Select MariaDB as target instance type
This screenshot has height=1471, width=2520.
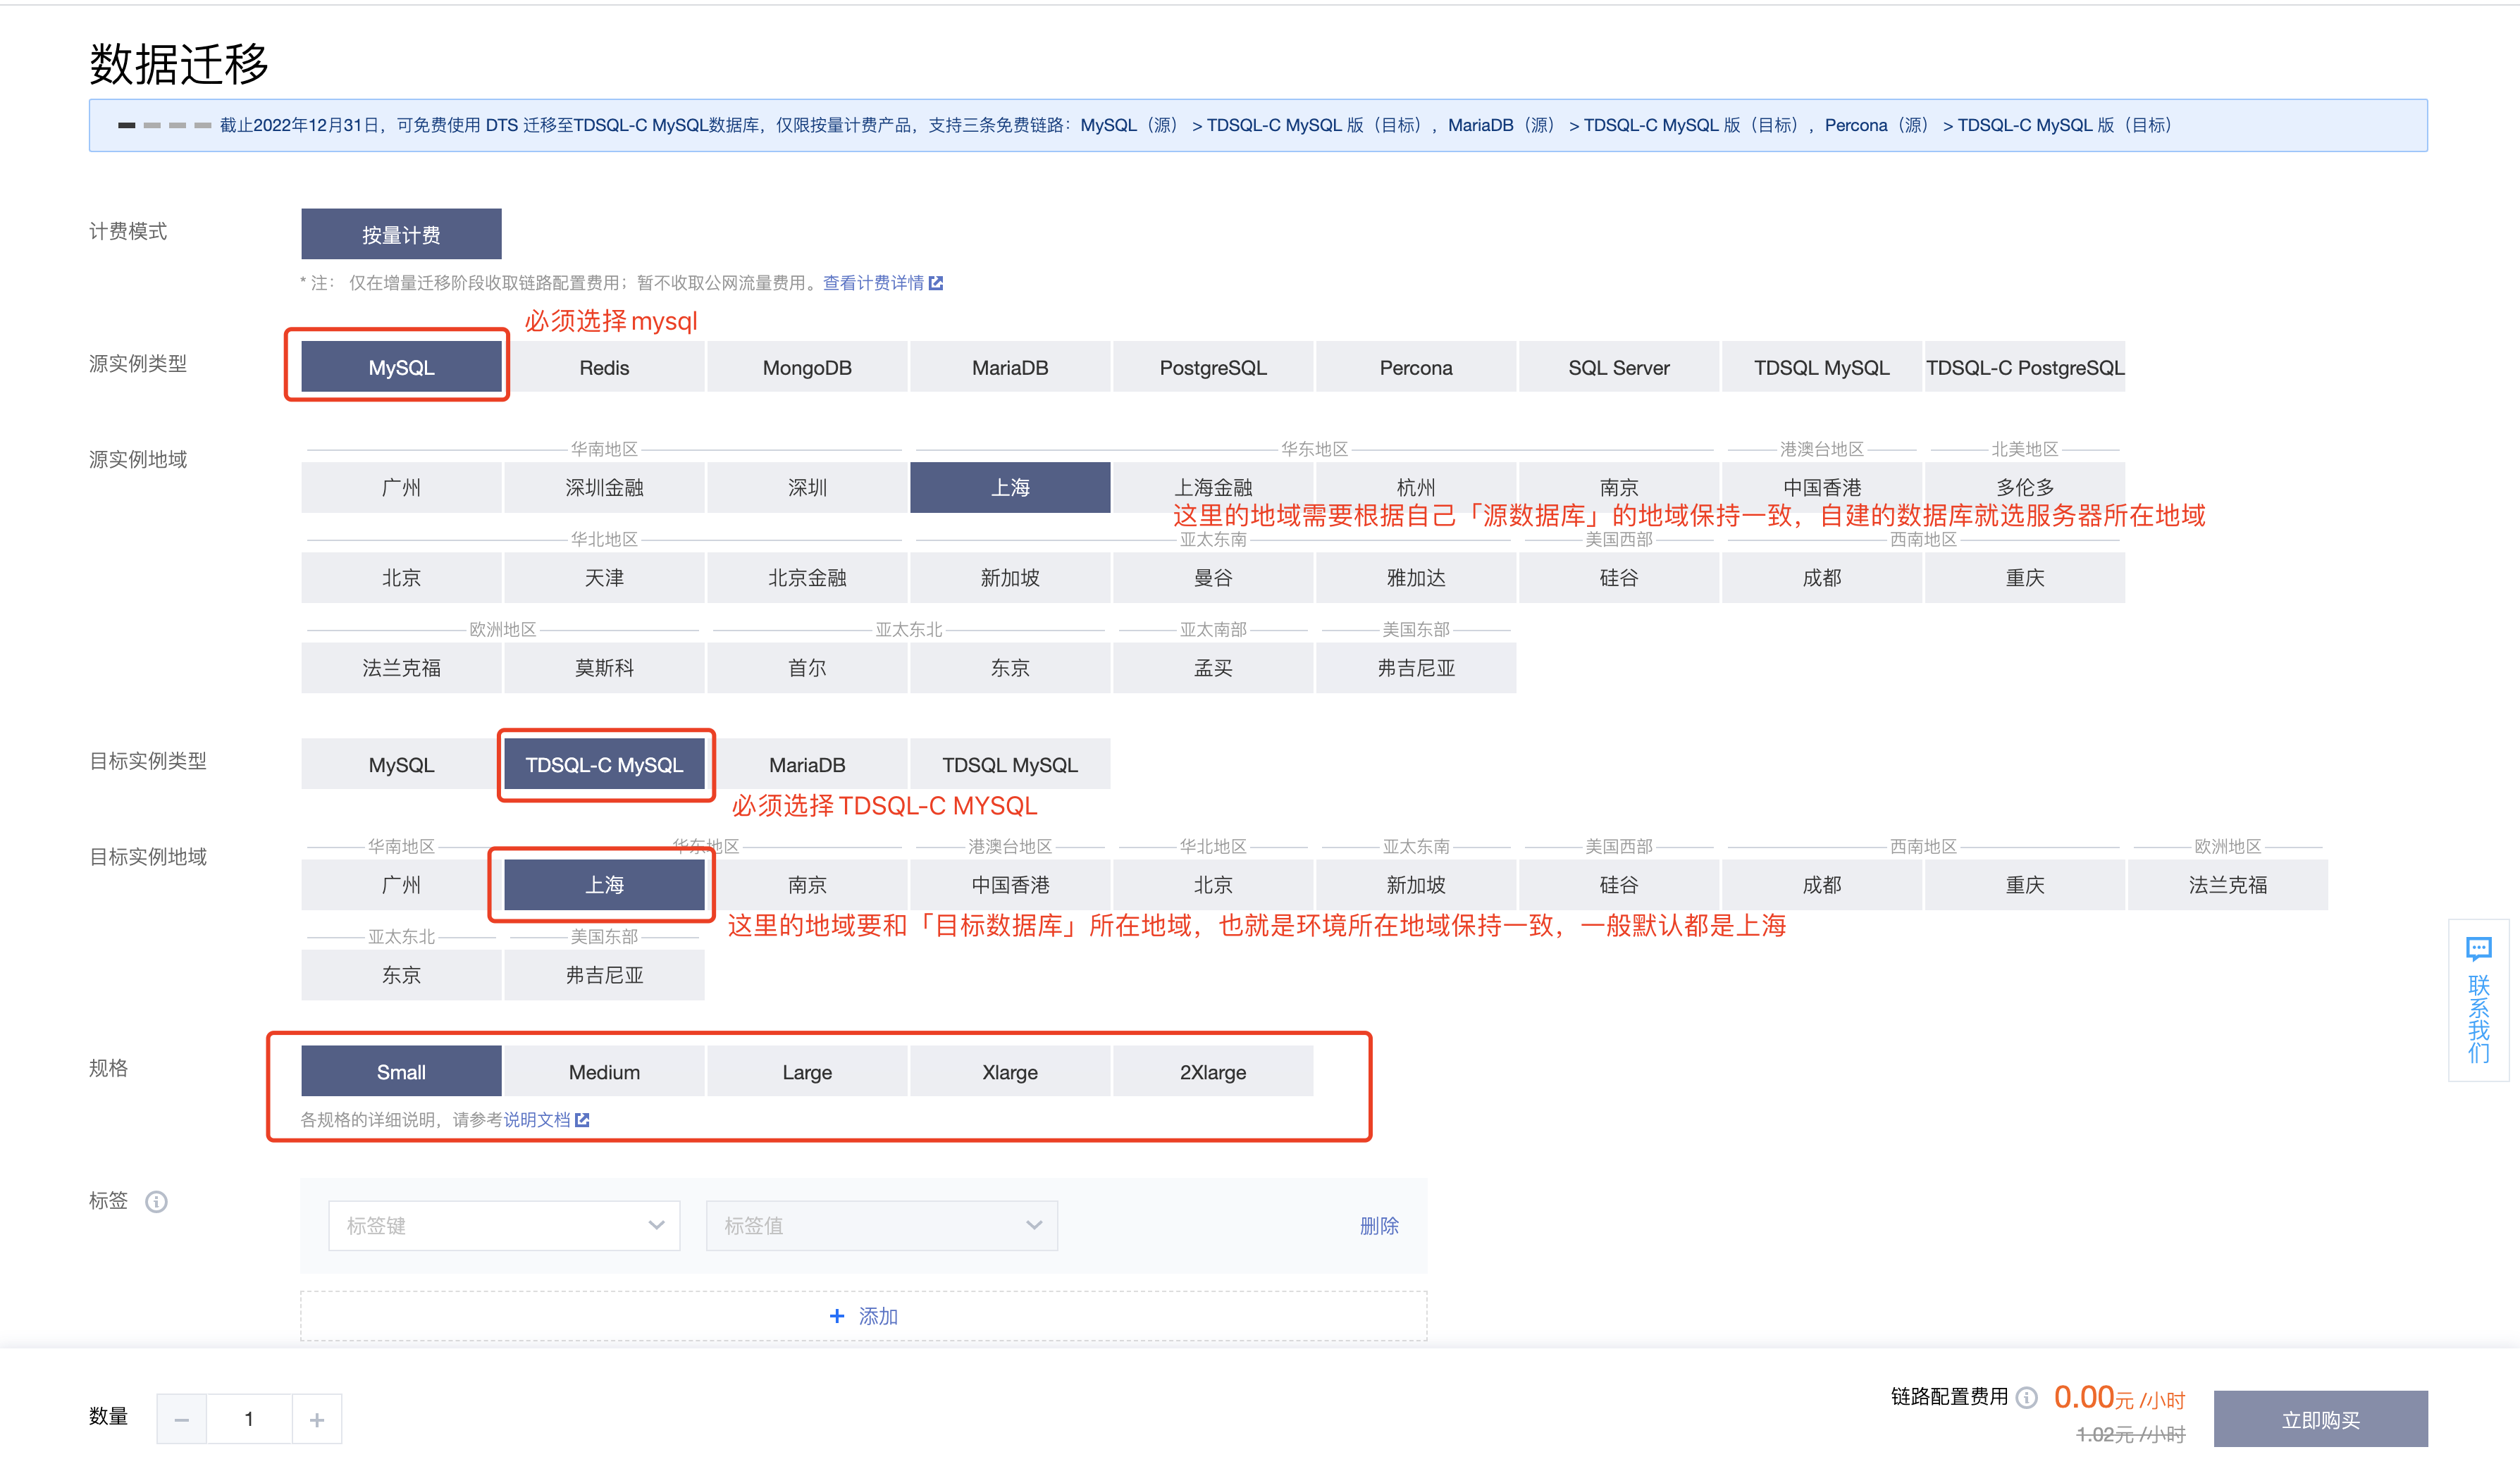pyautogui.click(x=807, y=765)
